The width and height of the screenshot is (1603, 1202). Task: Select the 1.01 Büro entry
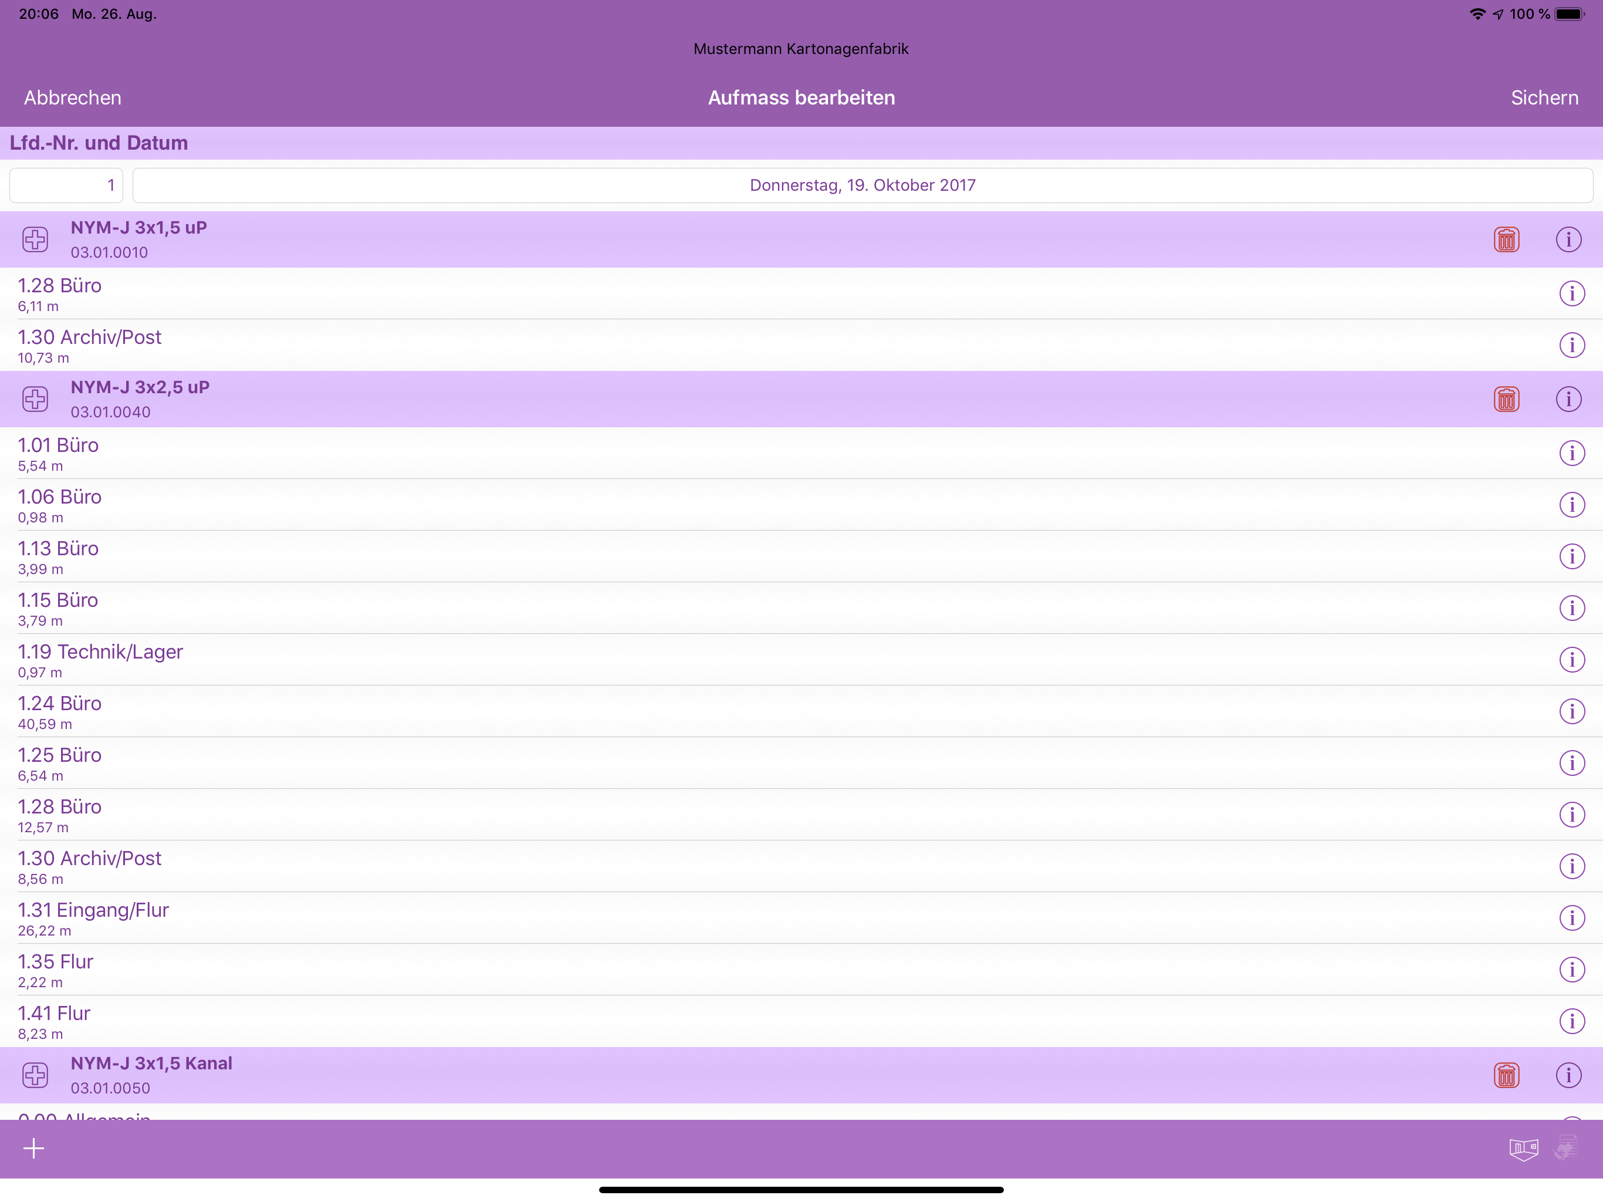(801, 453)
